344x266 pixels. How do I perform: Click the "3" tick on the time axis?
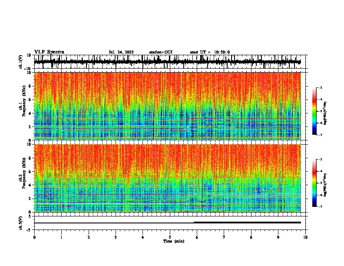click(x=116, y=237)
